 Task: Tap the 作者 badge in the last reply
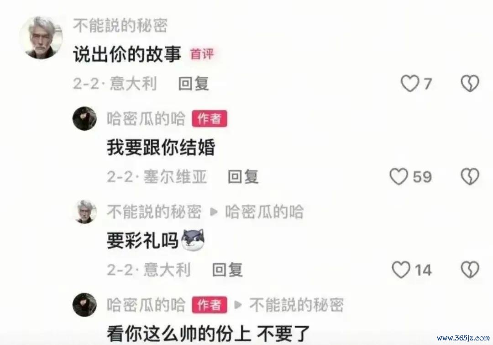pyautogui.click(x=210, y=305)
